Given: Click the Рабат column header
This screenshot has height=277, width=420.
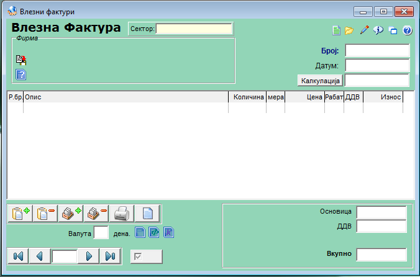Looking at the screenshot, I should [x=334, y=97].
